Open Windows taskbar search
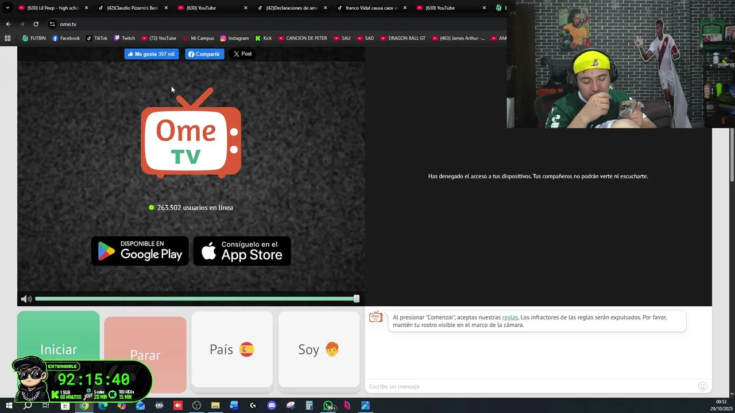 click(27, 406)
